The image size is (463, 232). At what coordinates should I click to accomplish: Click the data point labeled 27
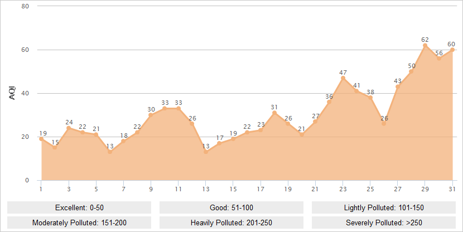tap(315, 122)
